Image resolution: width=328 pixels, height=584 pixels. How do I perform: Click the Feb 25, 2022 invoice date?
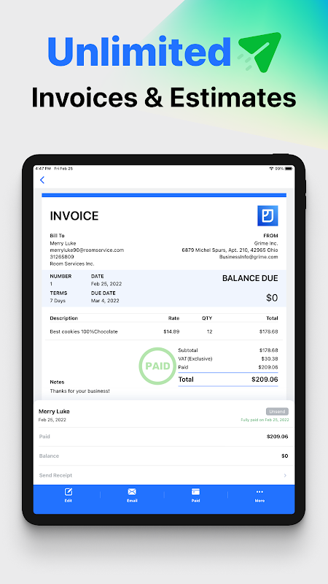click(106, 284)
